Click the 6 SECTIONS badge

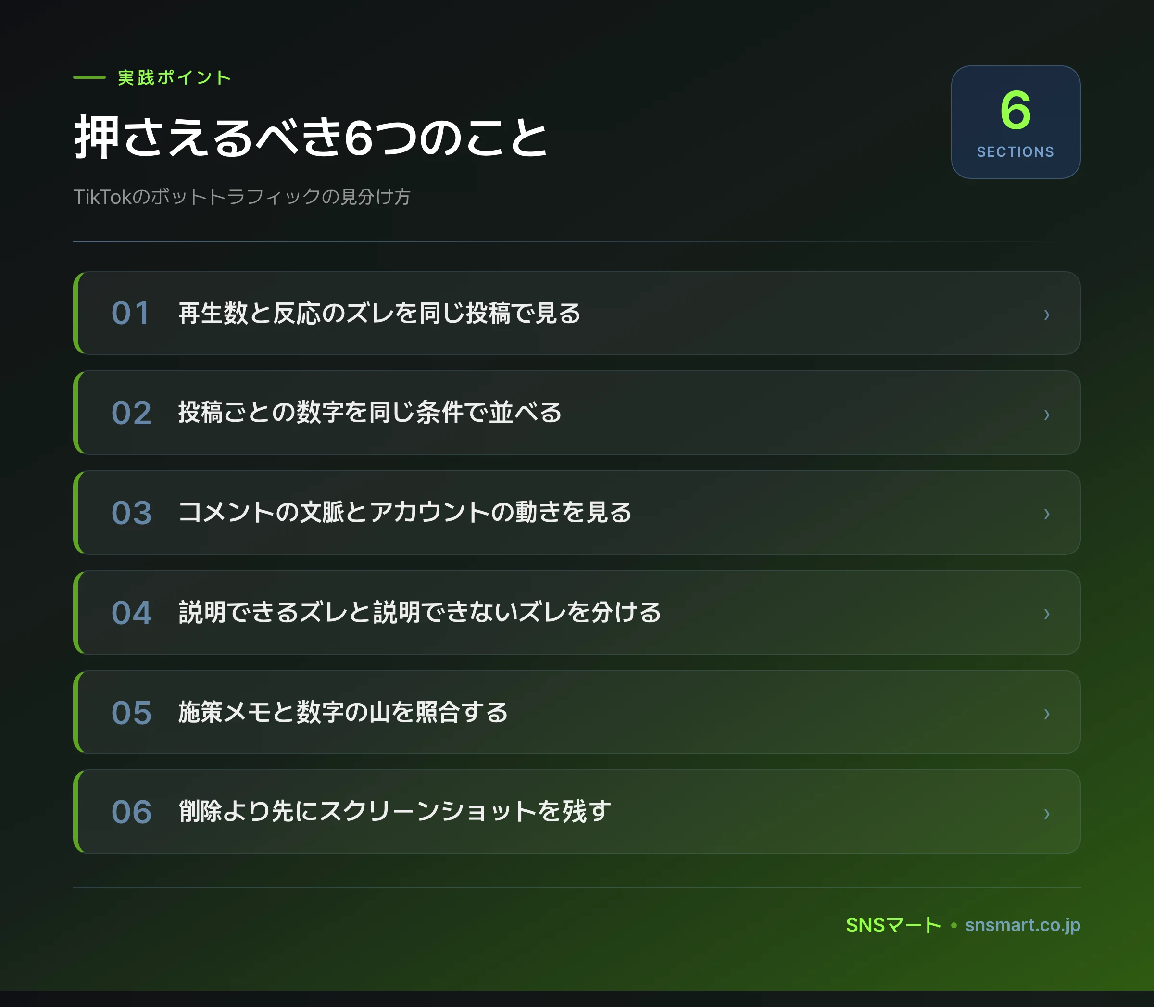[1015, 122]
